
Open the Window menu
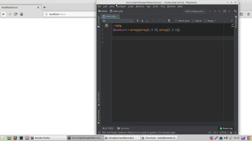tap(171, 6)
